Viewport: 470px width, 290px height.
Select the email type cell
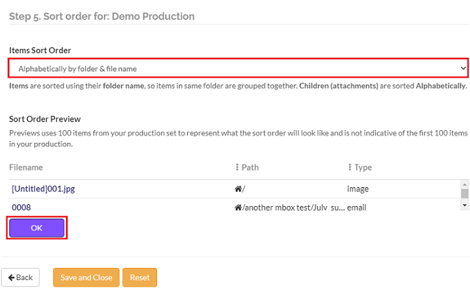(x=357, y=207)
